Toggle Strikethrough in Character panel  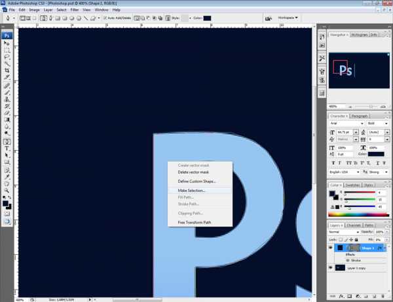click(x=384, y=163)
